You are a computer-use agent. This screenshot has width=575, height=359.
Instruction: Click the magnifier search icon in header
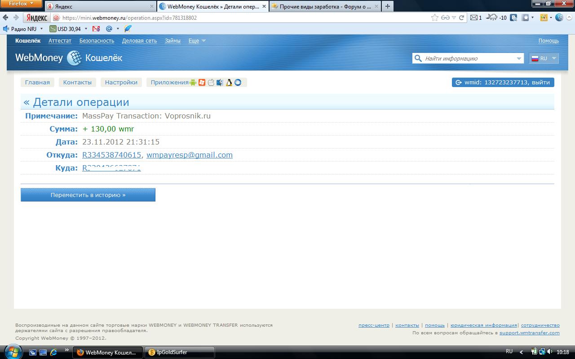click(x=418, y=58)
